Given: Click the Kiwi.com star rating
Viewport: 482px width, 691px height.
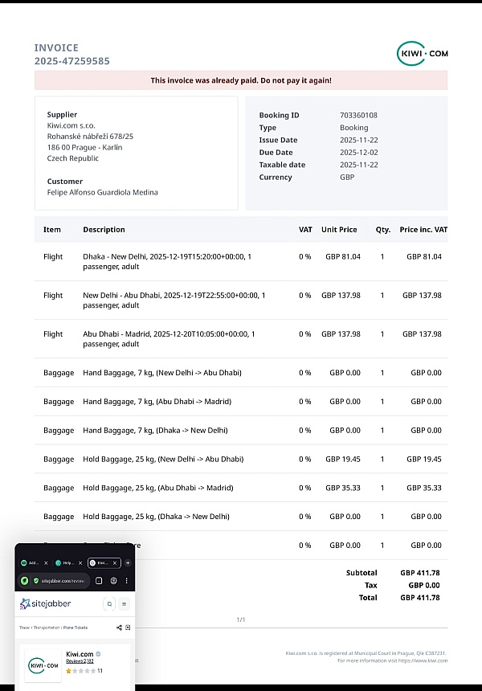Looking at the screenshot, I should [x=80, y=669].
